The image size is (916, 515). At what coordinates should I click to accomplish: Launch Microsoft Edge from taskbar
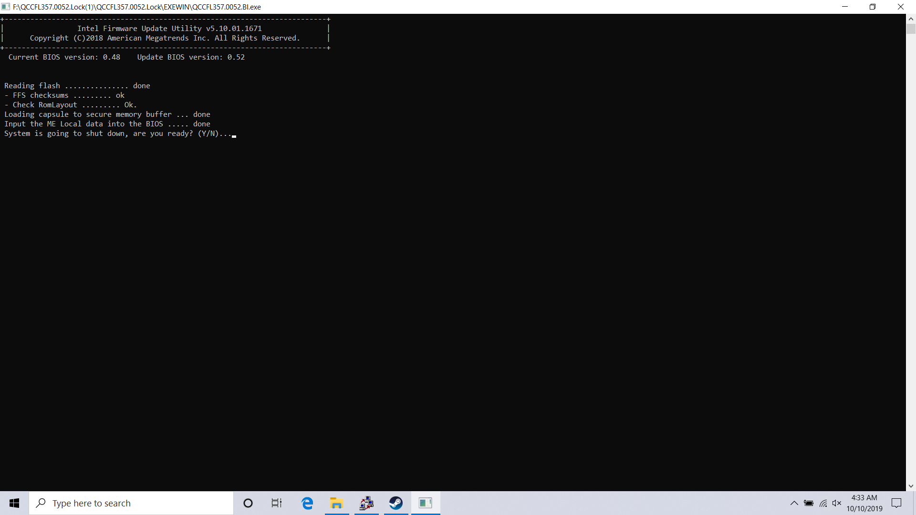click(307, 503)
